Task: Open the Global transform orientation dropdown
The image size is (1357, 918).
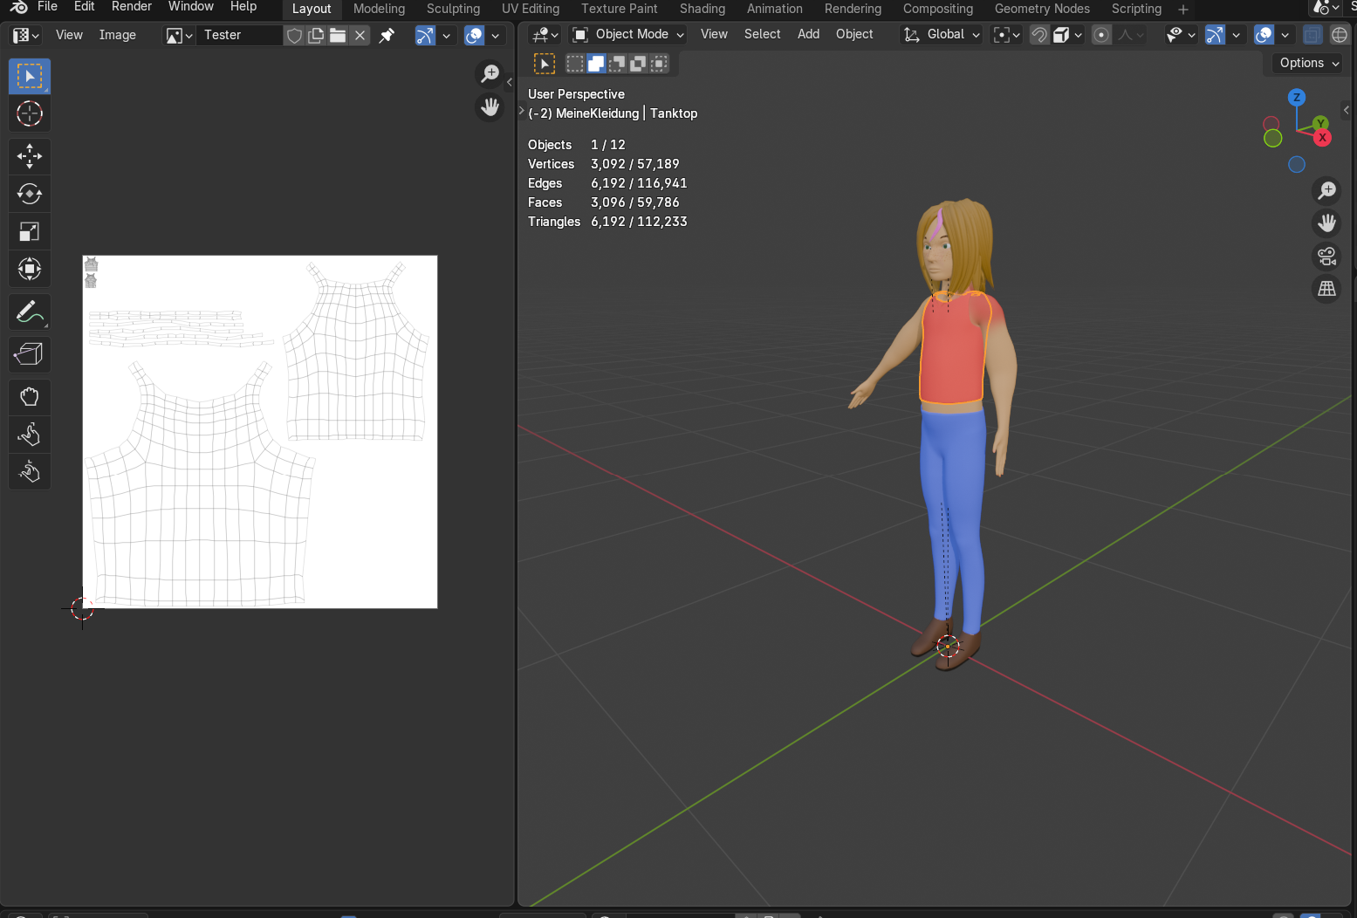Action: point(941,34)
